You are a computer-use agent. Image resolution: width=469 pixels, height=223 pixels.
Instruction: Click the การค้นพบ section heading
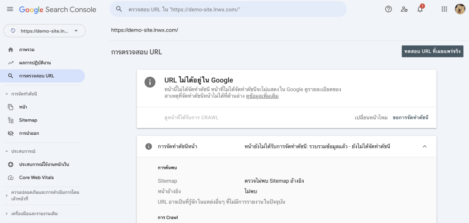pyautogui.click(x=167, y=168)
